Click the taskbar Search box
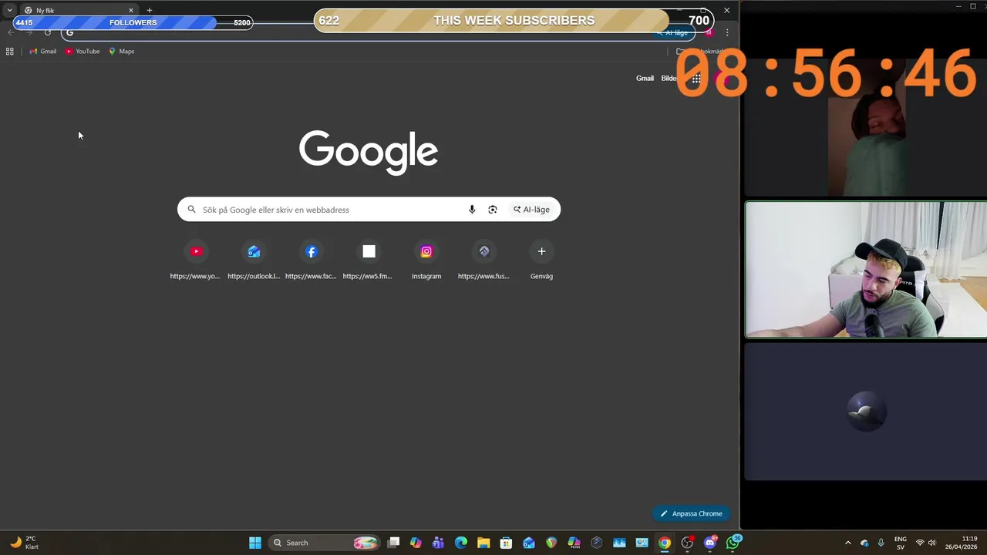This screenshot has height=555, width=987. (325, 543)
